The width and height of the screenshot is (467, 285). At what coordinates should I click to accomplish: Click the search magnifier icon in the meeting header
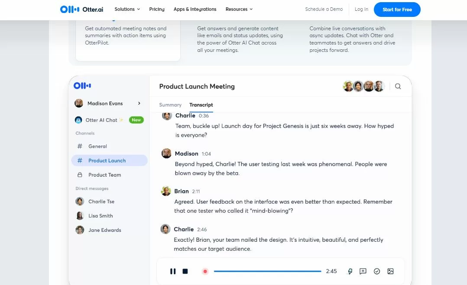coord(398,86)
